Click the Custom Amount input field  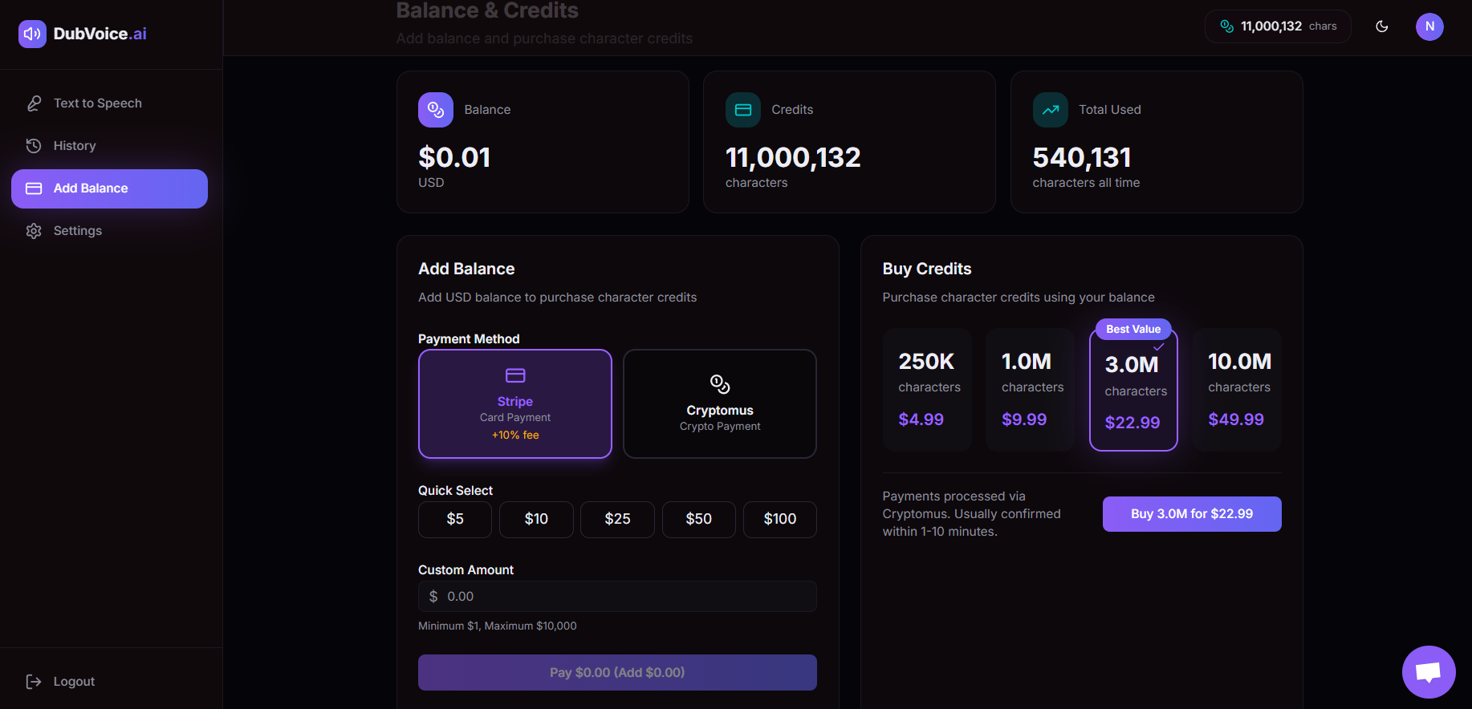pyautogui.click(x=616, y=596)
